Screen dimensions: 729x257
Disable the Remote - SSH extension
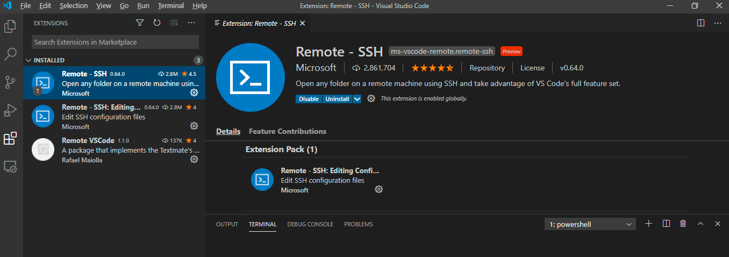pos(309,99)
